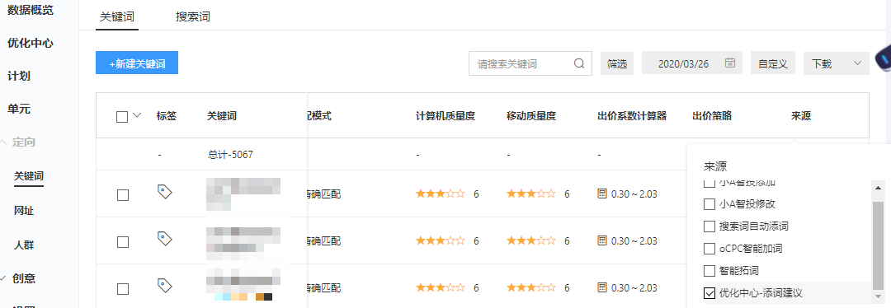Viewport: 891px width, 308px height.
Task: Click the tag icon in third keyword row
Action: click(164, 285)
